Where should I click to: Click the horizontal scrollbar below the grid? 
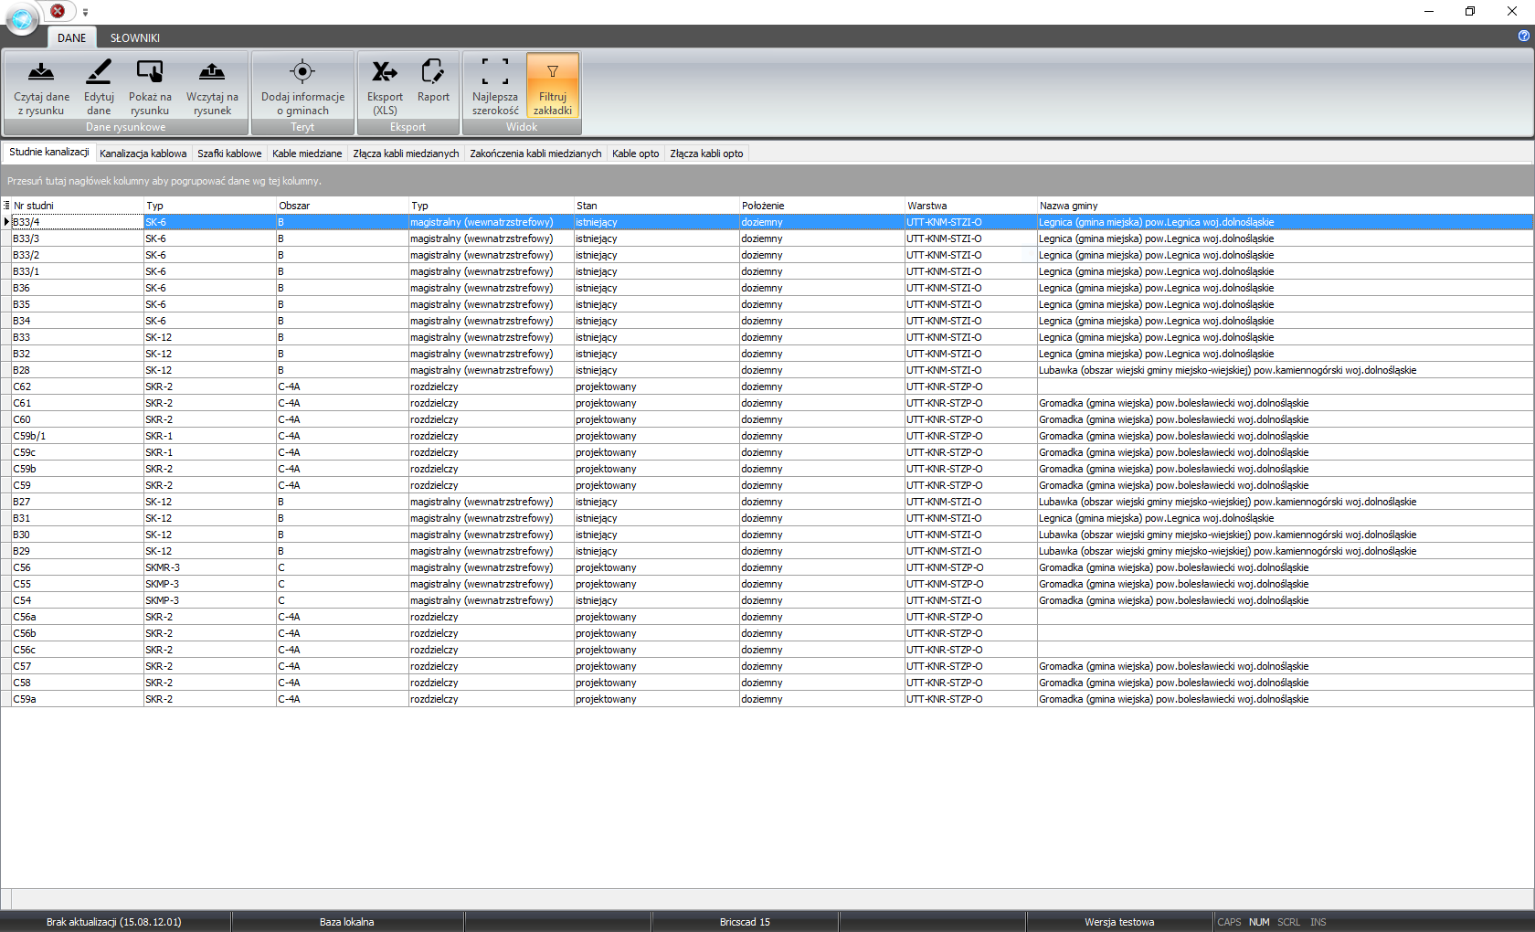click(x=772, y=898)
